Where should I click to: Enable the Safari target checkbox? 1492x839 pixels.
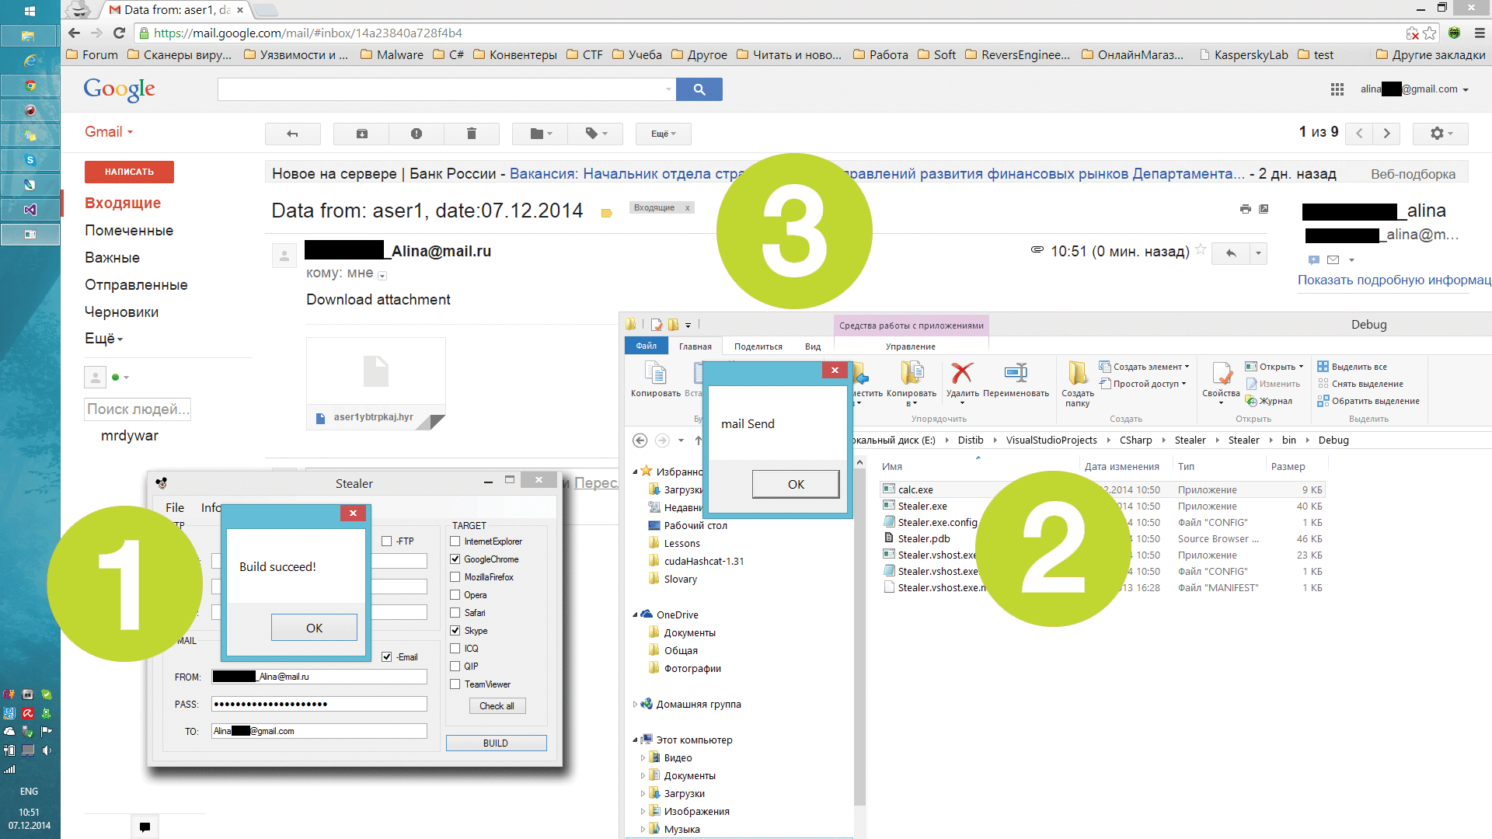pyautogui.click(x=455, y=613)
